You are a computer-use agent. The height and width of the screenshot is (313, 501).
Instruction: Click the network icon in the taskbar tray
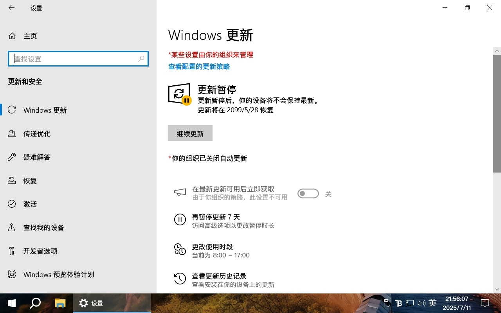tap(410, 303)
